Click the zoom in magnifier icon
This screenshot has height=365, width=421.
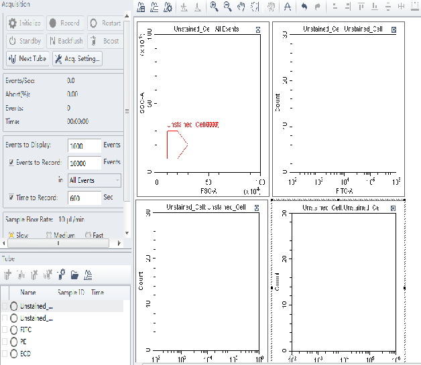point(214,7)
